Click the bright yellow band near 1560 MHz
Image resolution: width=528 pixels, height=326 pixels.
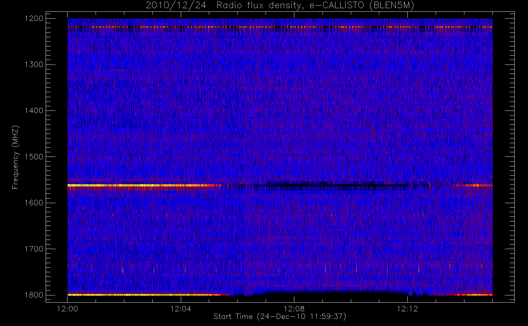[144, 185]
